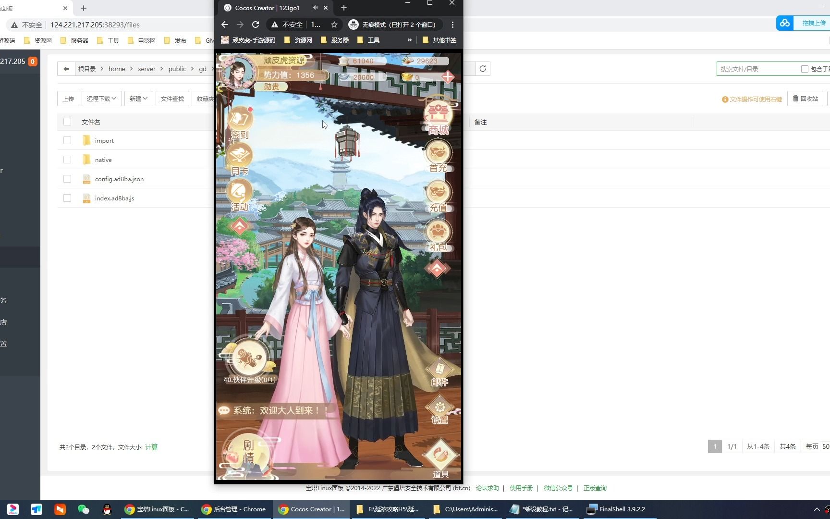Go to the server path segment
Screen dimensions: 830x519
146,69
